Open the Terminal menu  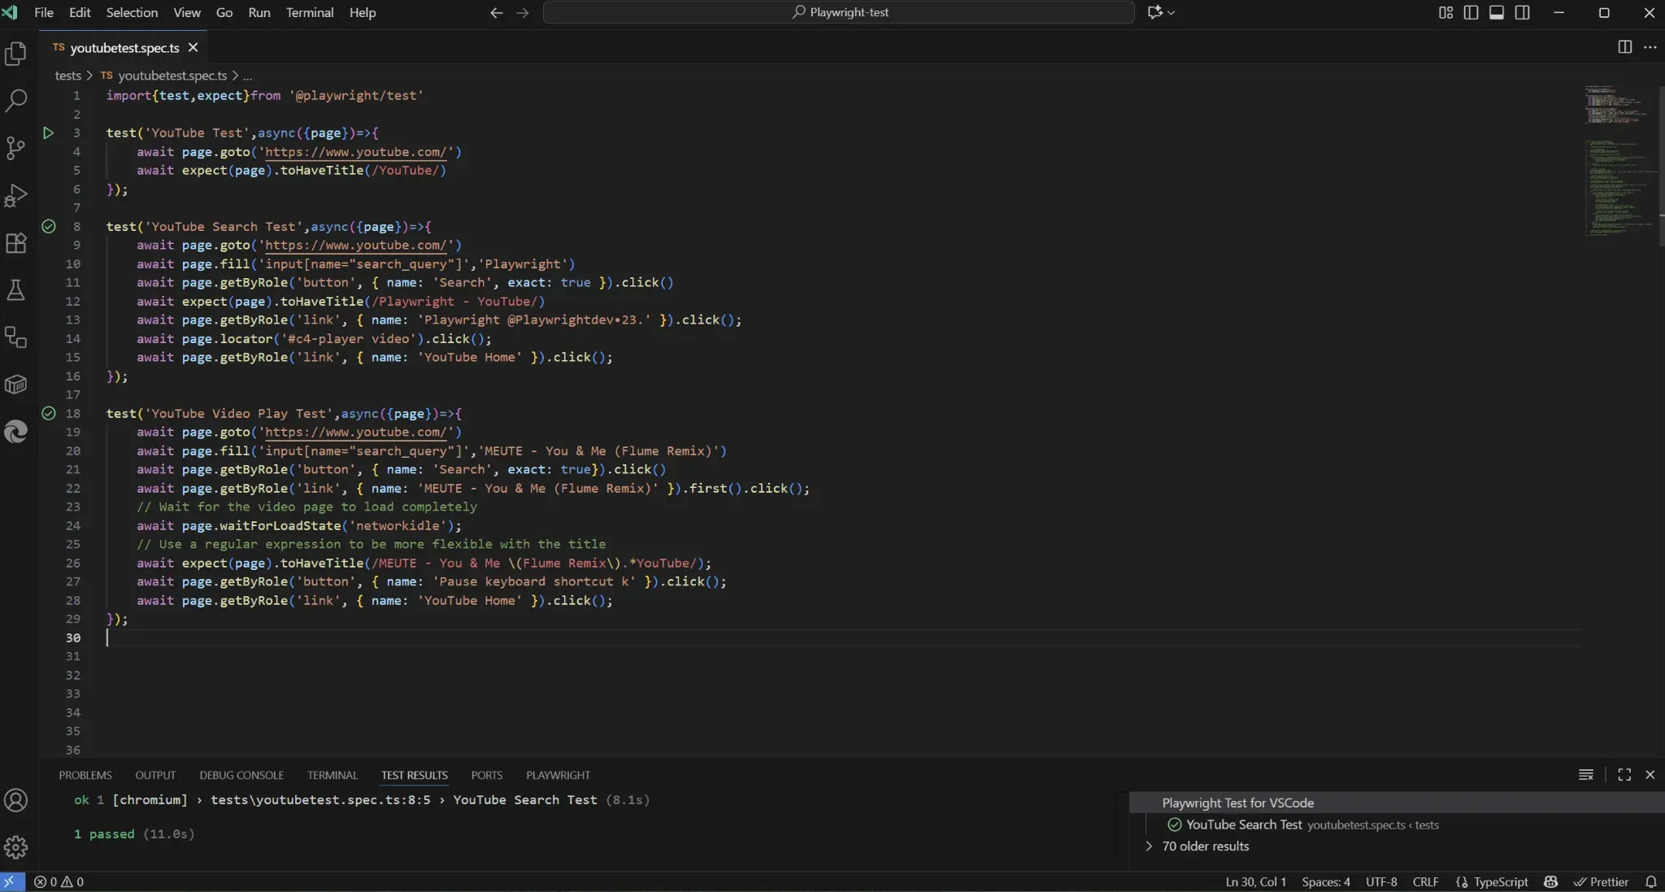tap(310, 12)
